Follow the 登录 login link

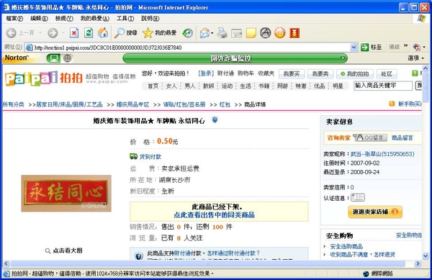(206, 73)
